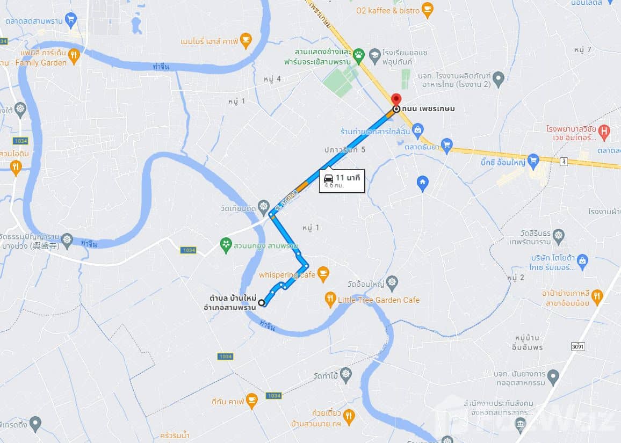Open the เมมโมรี่ เฮาส์ คาเฟ่ label
621x443 pixels.
click(x=209, y=41)
